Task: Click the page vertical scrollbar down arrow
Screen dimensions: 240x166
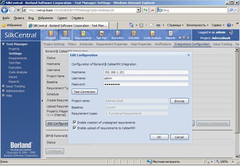Action: point(237,156)
